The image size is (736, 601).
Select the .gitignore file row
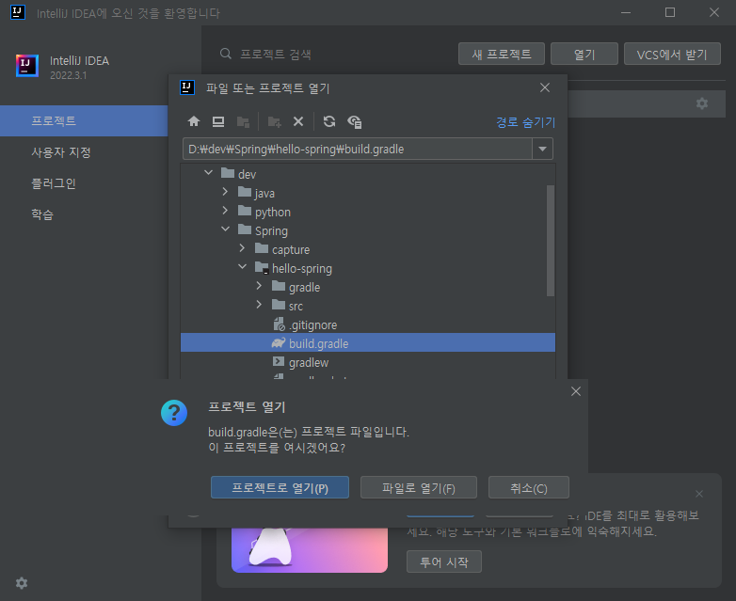pos(368,324)
